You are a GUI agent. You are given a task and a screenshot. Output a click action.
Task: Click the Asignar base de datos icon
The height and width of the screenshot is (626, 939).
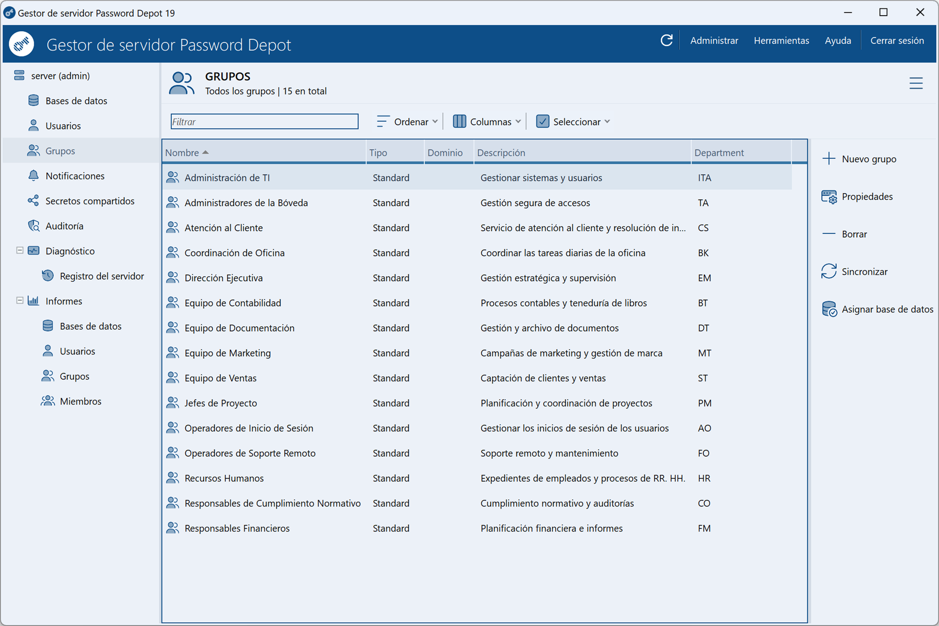[x=829, y=309]
